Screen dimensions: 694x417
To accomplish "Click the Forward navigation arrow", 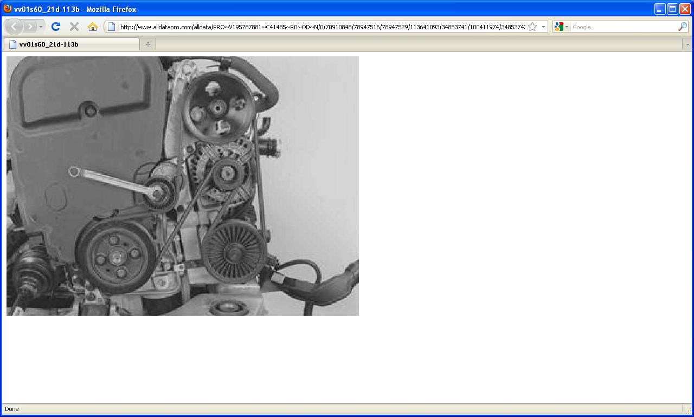I will (30, 27).
